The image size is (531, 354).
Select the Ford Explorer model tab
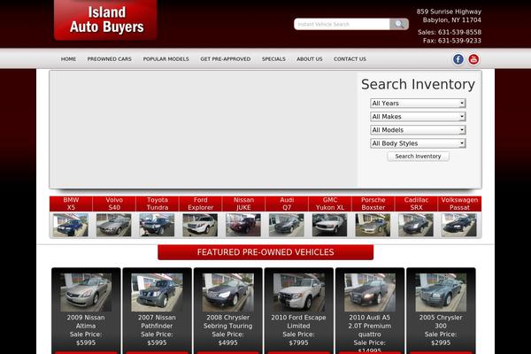(x=201, y=204)
